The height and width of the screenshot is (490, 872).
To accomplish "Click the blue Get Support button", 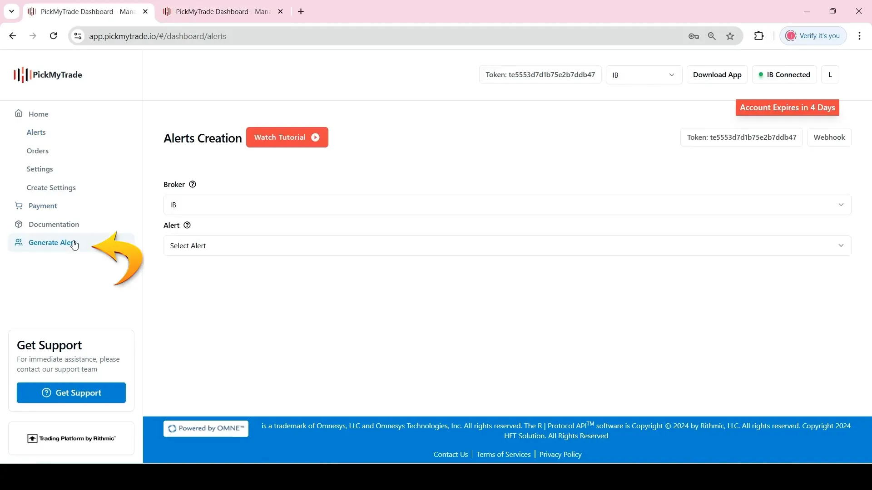I will [x=71, y=392].
